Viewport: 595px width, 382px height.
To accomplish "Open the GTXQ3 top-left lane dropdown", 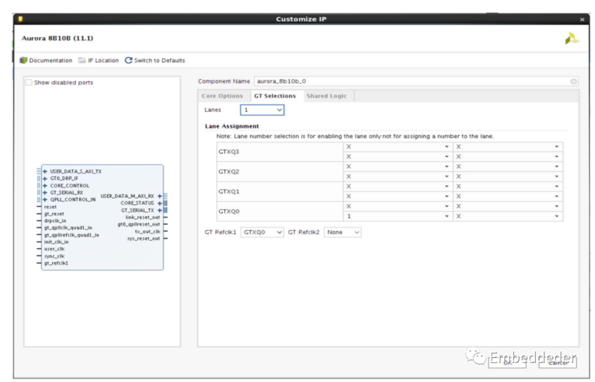I will click(398, 147).
